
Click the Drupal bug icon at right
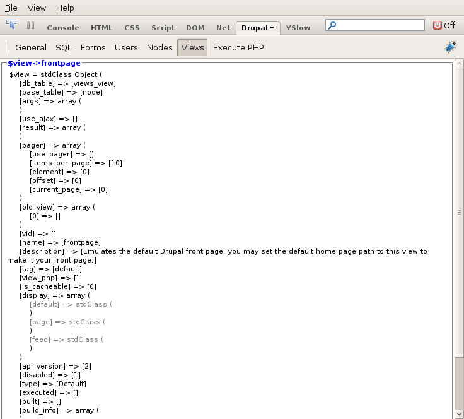pyautogui.click(x=450, y=47)
